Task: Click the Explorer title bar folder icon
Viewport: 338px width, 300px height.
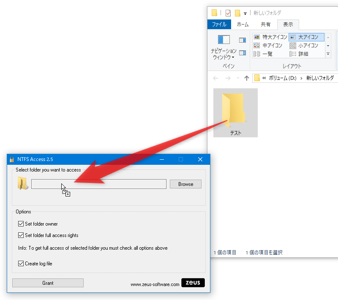Action: 215,13
